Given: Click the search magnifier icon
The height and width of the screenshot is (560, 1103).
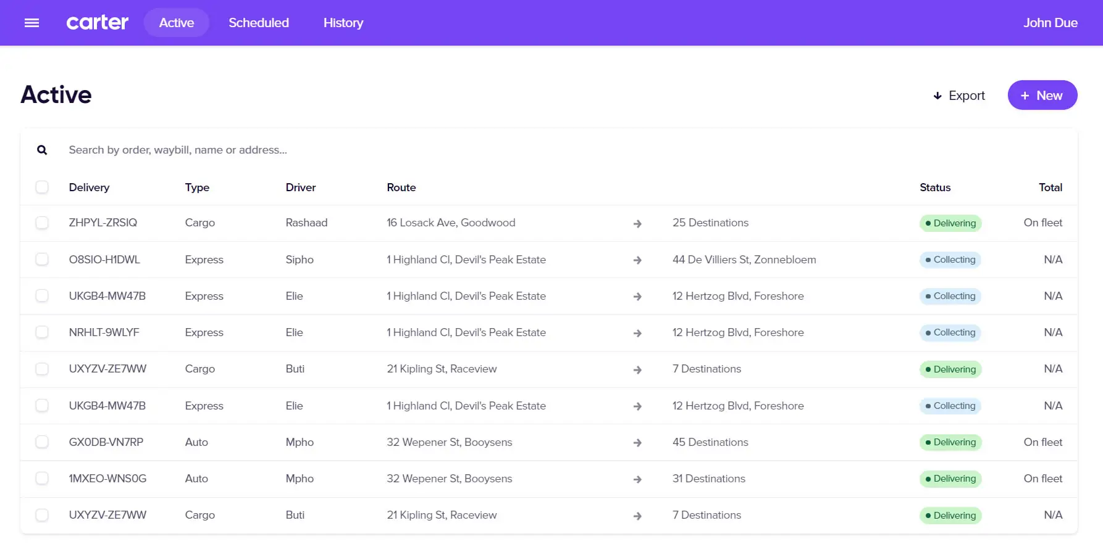Looking at the screenshot, I should coord(42,150).
